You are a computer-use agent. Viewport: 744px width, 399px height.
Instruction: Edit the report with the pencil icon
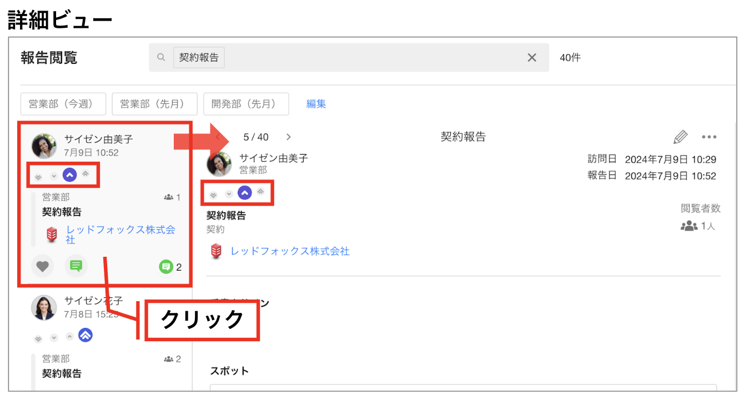coord(680,137)
